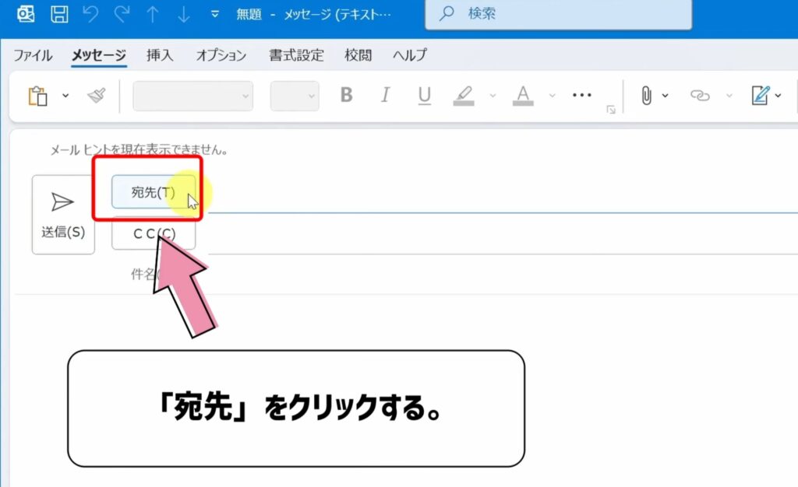The image size is (798, 487).
Task: Open the signature icon on the ribbon
Action: point(762,95)
